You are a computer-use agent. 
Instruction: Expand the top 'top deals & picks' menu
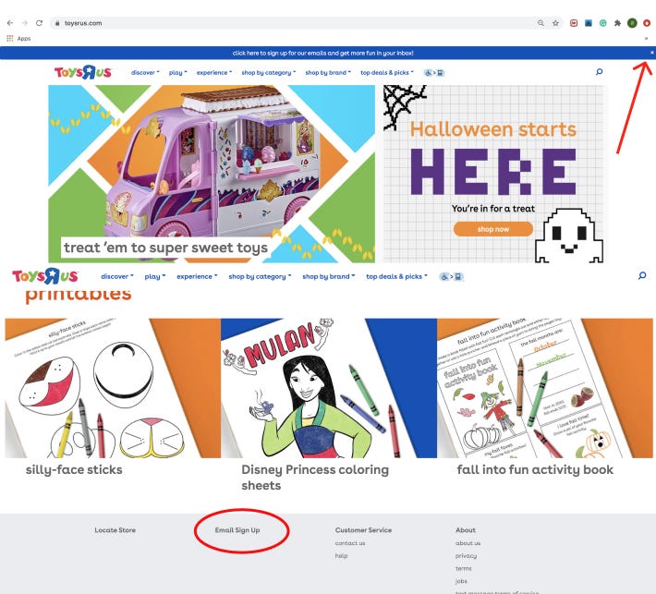[387, 72]
